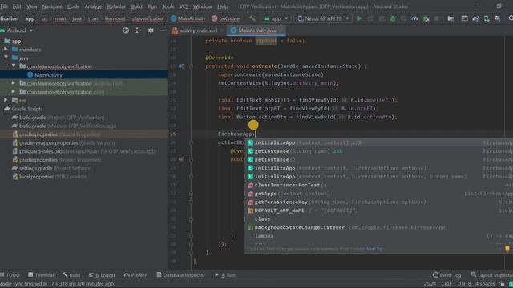Screen dimensions: 513x288
Task: Select local.properties file
Action: [50, 177]
